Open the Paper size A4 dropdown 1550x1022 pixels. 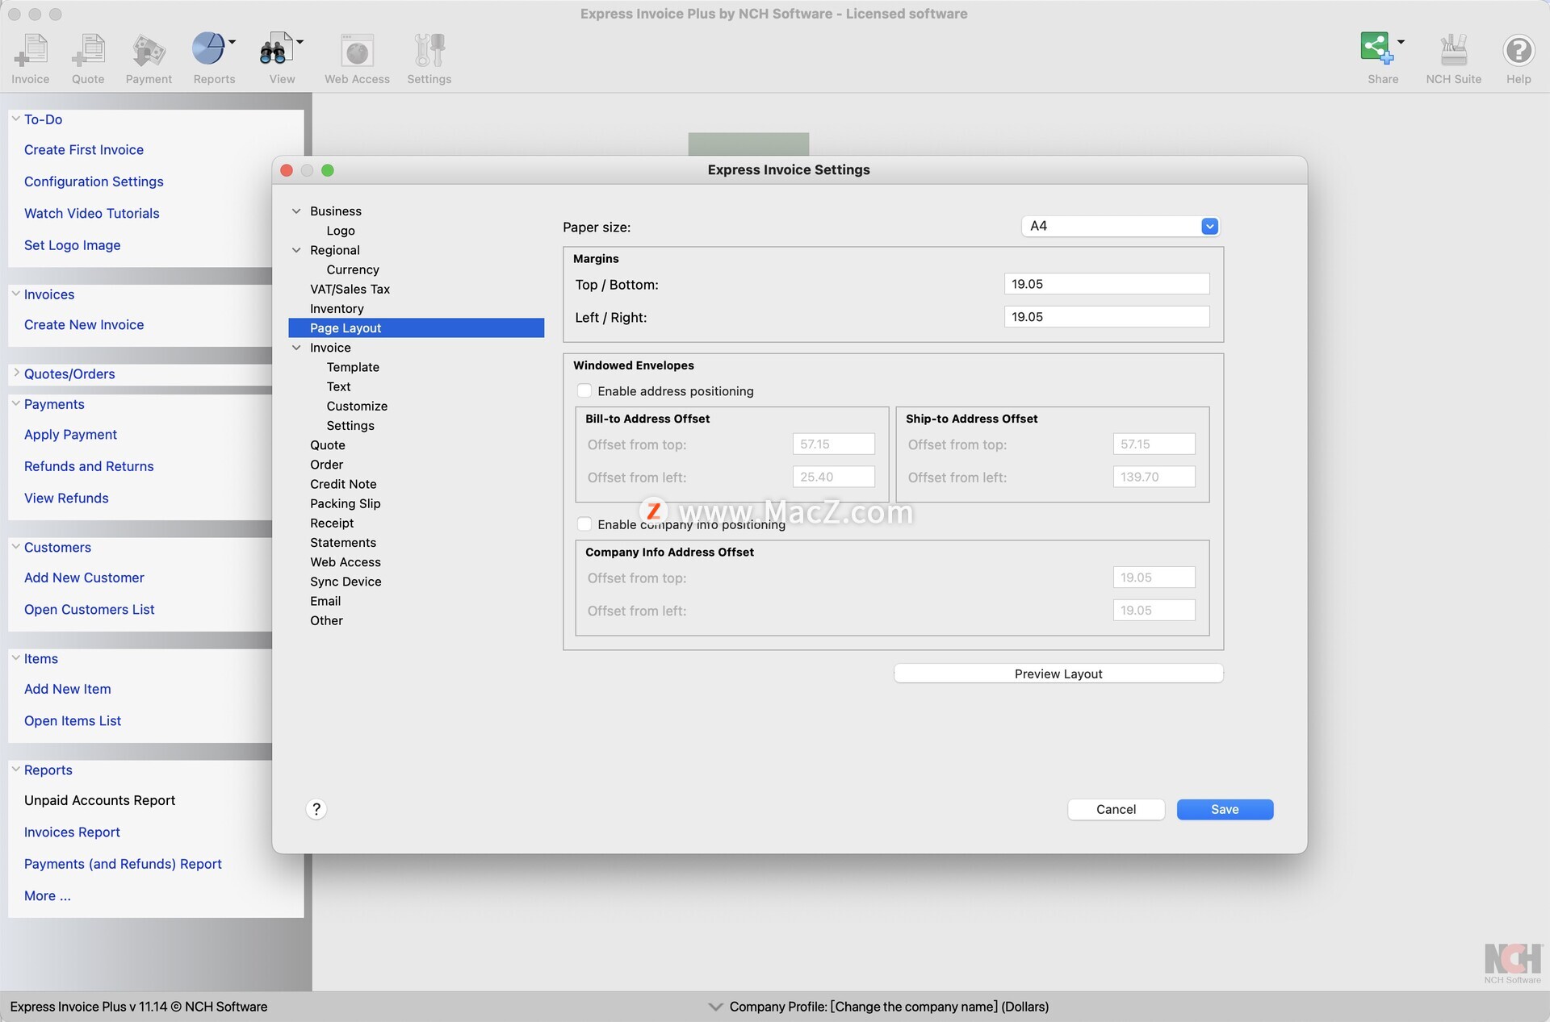tap(1121, 226)
